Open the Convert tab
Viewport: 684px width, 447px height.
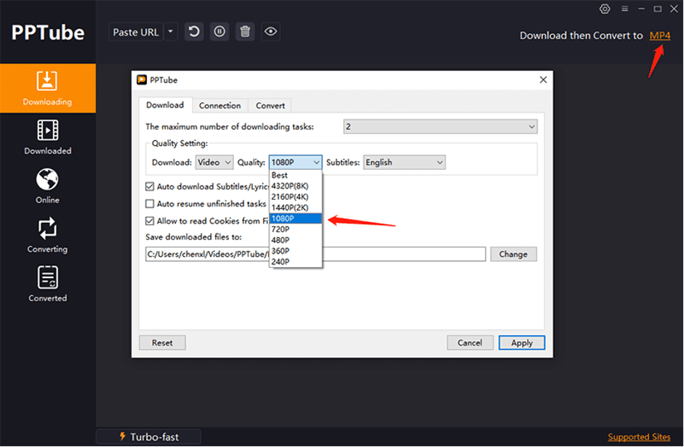click(x=269, y=105)
